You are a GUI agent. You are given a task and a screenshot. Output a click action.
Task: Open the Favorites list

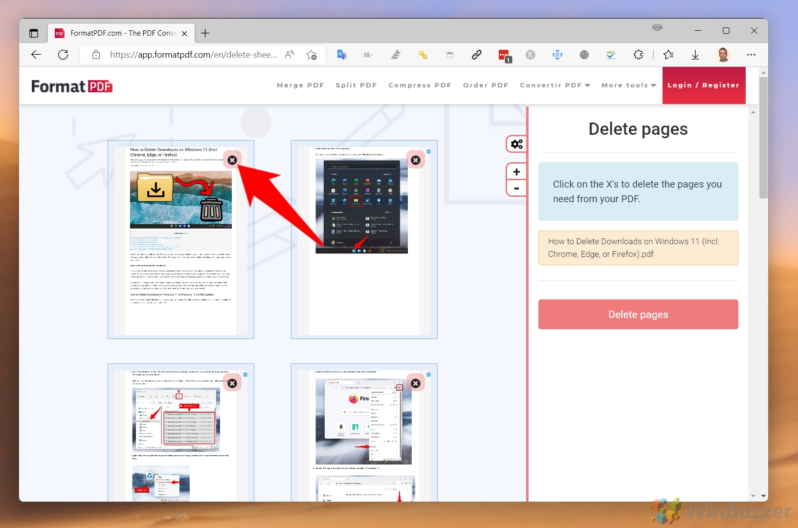point(668,55)
